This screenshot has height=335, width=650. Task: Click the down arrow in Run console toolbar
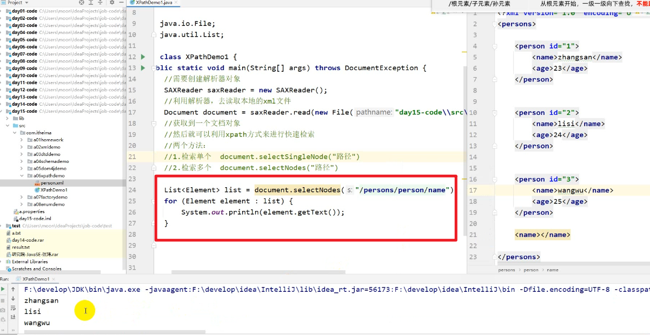click(x=13, y=298)
